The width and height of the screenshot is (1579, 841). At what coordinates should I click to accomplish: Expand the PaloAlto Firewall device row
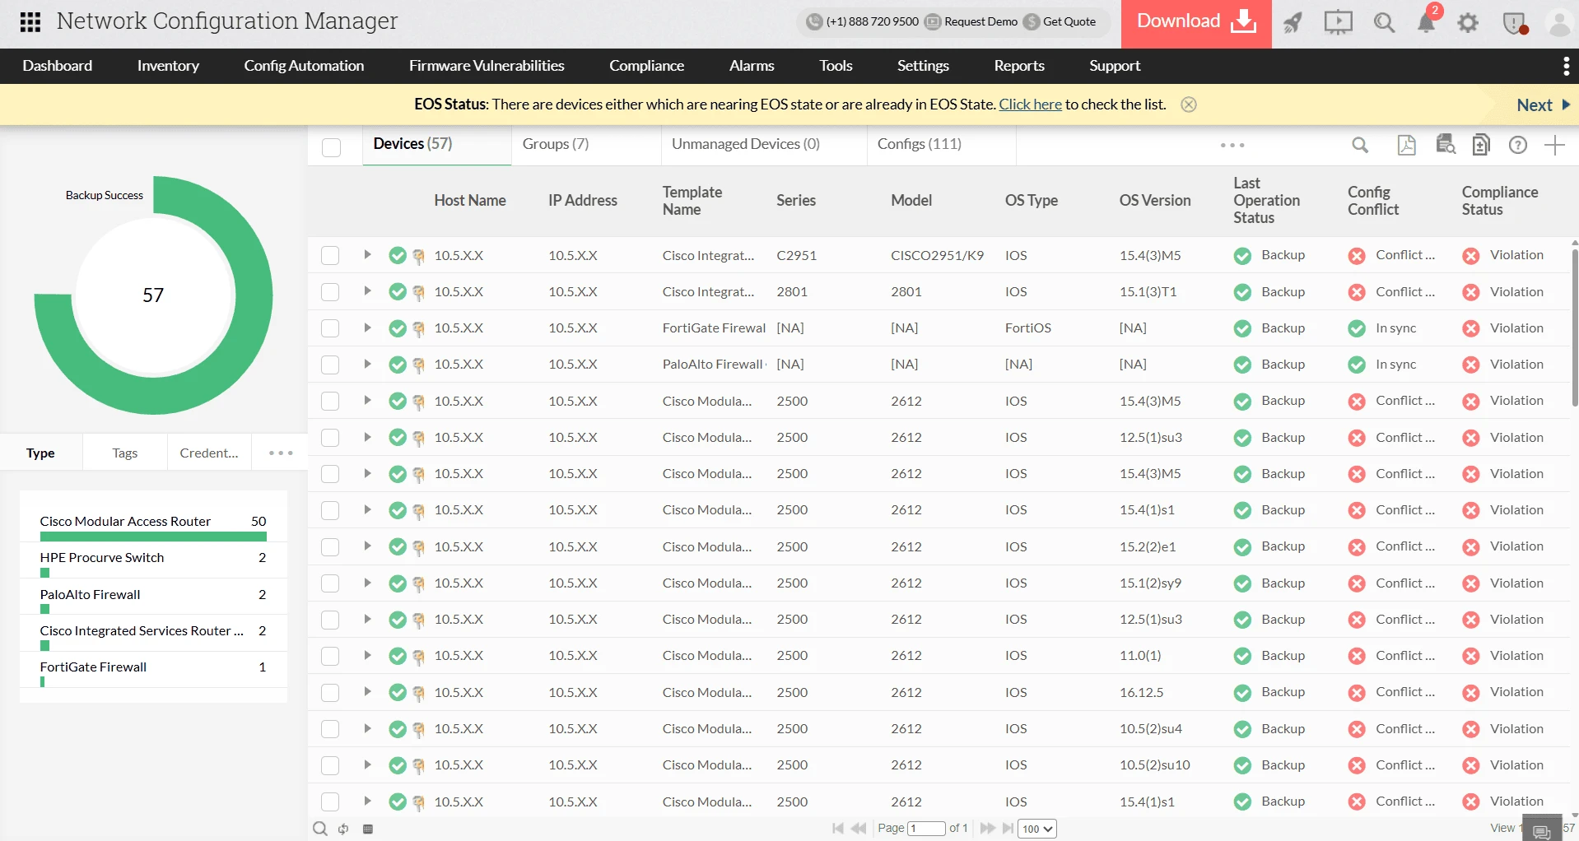[367, 364]
